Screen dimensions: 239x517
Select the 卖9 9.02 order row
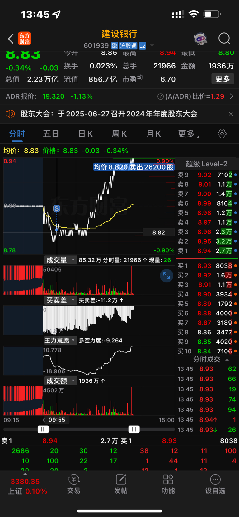207,175
